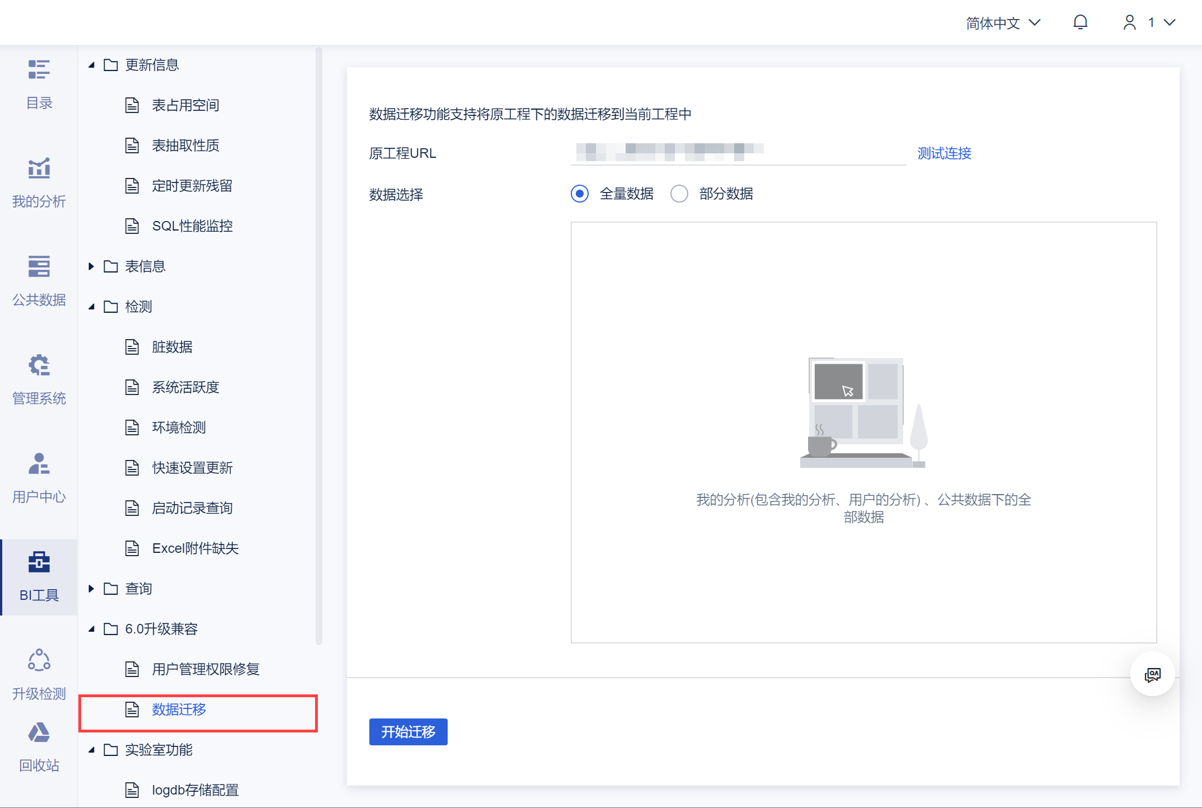This screenshot has height=808, width=1202.
Task: Select the 部分数据 radio option
Action: (x=679, y=194)
